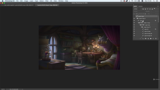This screenshot has height=90, width=160.
Task: Click the Fill value field
Action: (x=151, y=14)
